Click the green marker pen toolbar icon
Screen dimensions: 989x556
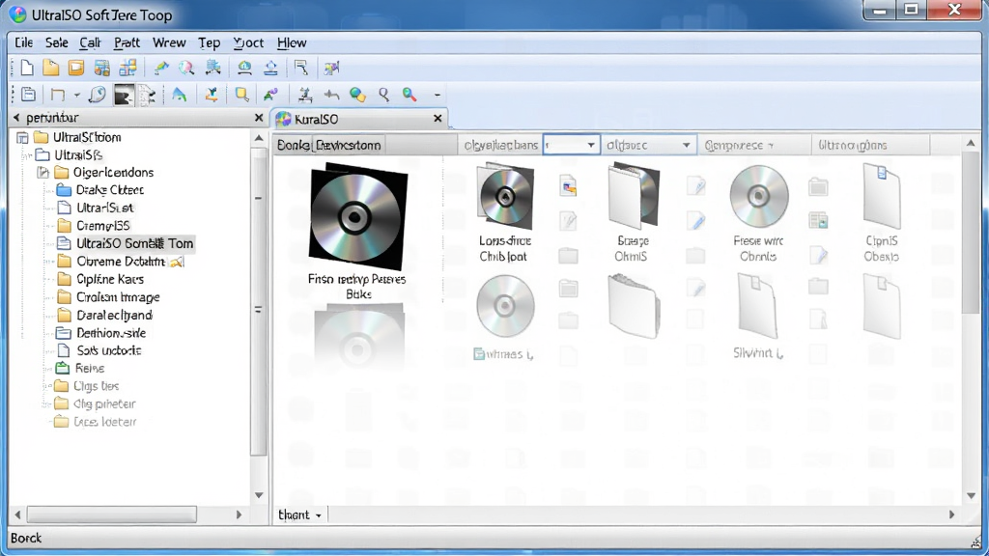[161, 68]
